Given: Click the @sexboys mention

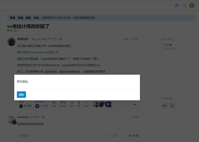Looking at the screenshot, I should [51, 72].
